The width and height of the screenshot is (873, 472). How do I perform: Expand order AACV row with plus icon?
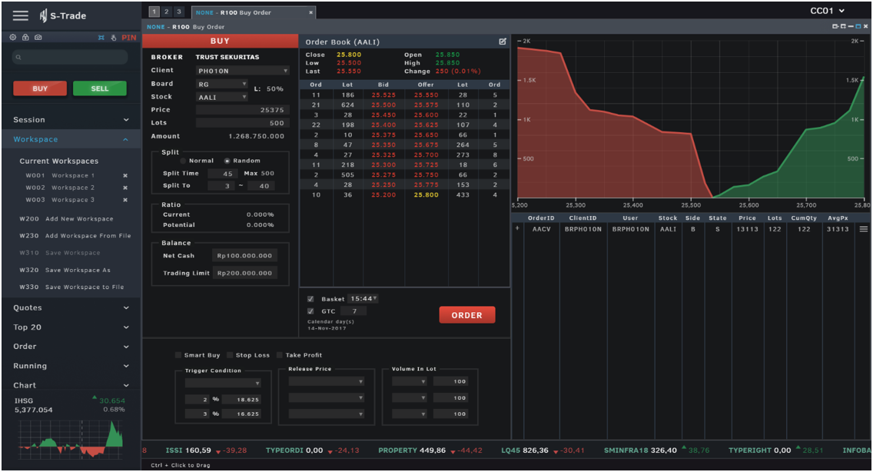(x=517, y=228)
